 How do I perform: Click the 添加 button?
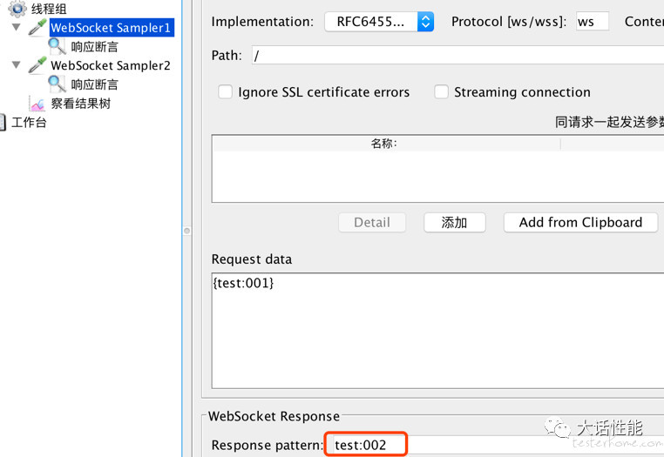click(454, 223)
